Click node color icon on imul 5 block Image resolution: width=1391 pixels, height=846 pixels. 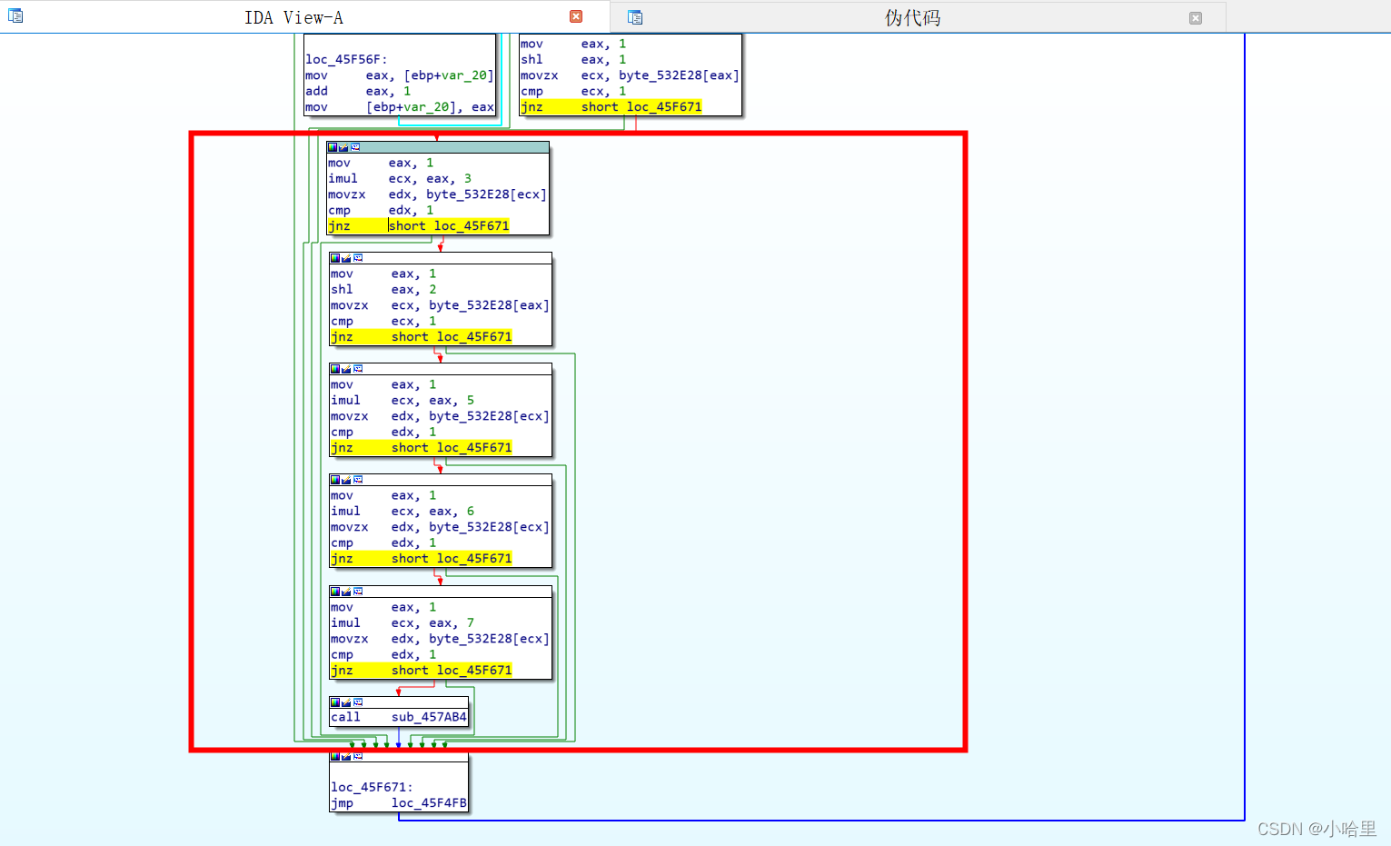click(x=335, y=369)
